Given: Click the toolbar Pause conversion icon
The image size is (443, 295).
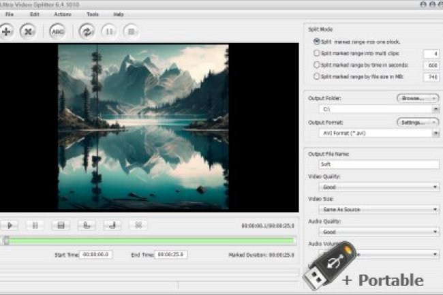Looking at the screenshot, I should (109, 31).
